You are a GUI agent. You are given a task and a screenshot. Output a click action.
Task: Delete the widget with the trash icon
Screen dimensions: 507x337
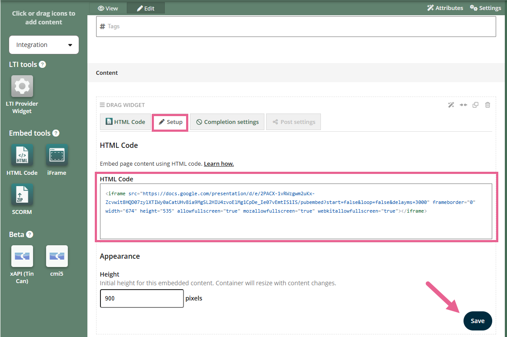click(x=487, y=105)
